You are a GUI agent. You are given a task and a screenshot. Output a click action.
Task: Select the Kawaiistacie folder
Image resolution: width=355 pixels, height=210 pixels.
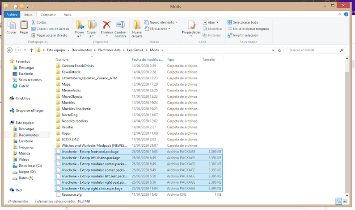click(x=71, y=72)
